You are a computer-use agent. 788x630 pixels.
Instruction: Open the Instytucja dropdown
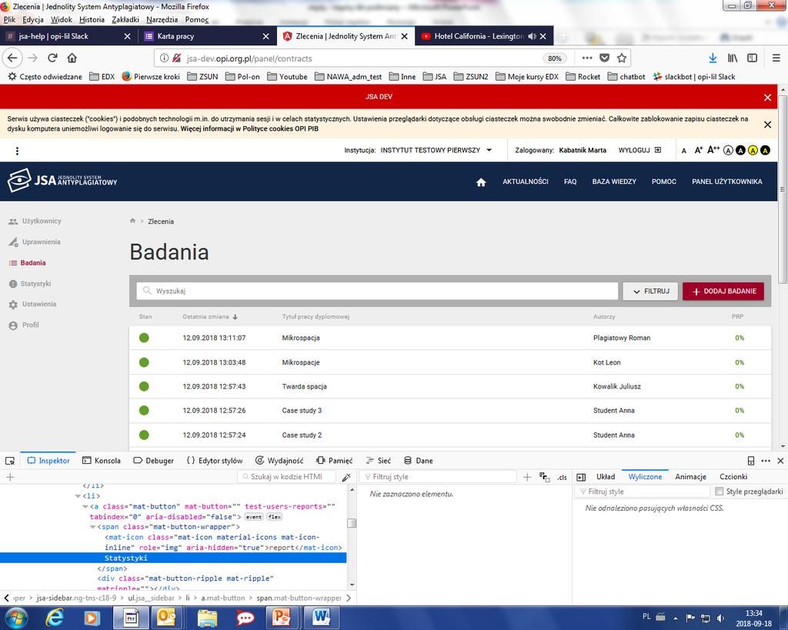click(x=436, y=150)
